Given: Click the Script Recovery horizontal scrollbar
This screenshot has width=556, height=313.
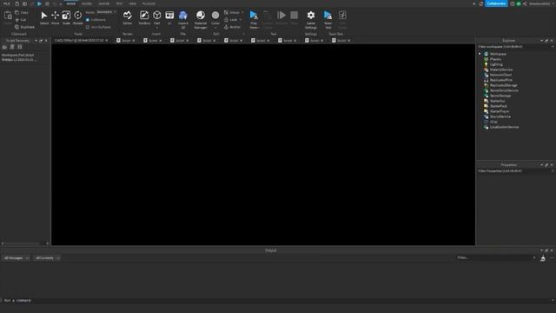Looking at the screenshot, I should pos(25,243).
